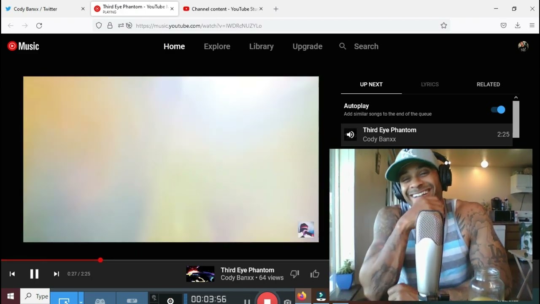
Task: Select the device recording mode icon
Action: point(132,298)
